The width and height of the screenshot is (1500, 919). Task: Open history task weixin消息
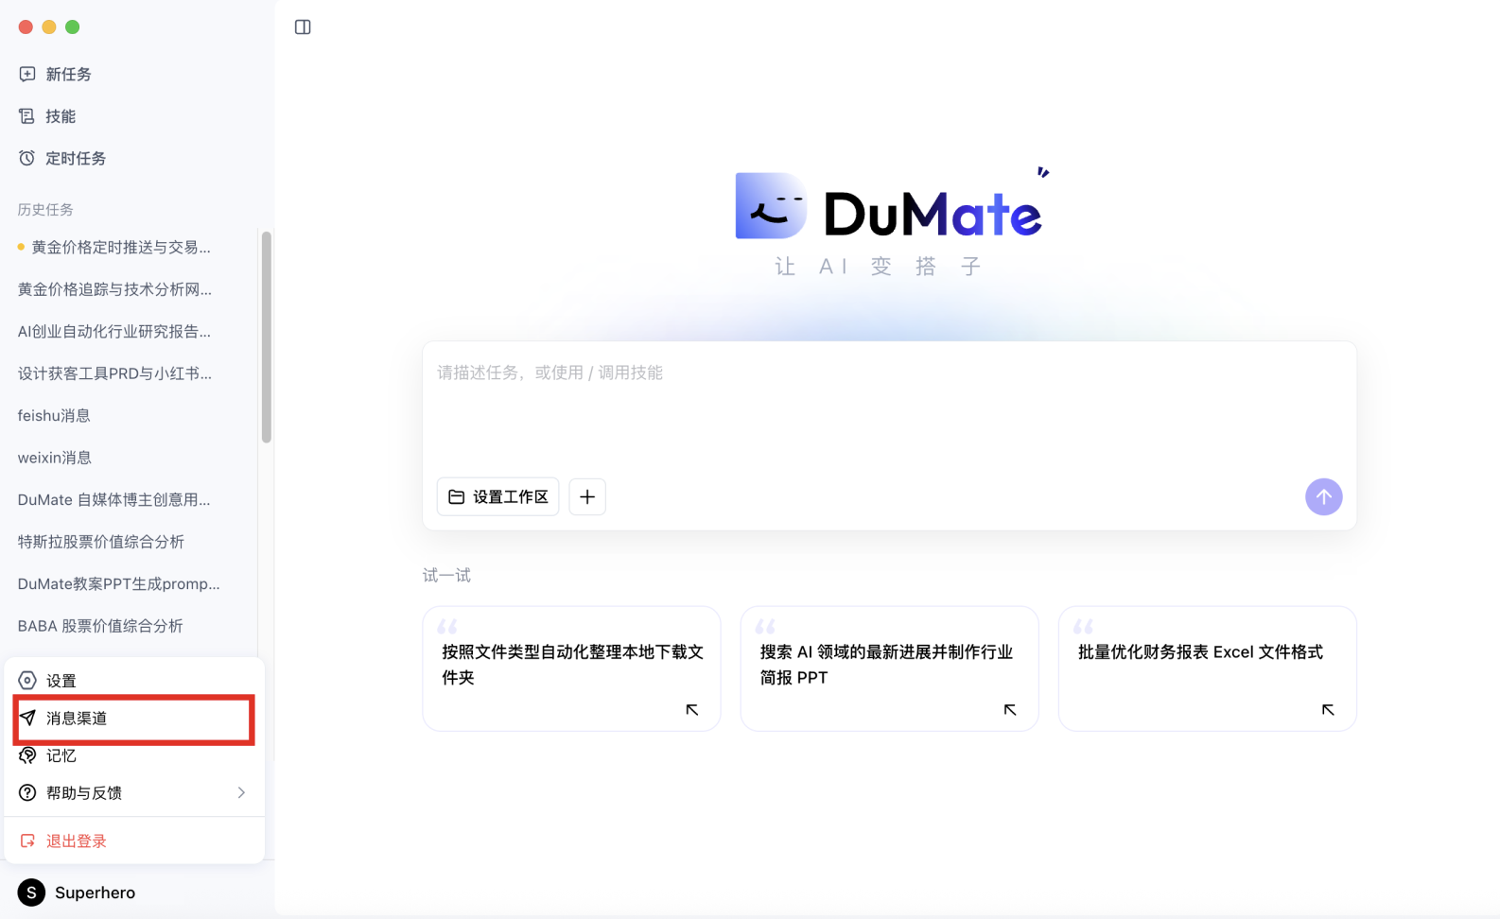(55, 458)
